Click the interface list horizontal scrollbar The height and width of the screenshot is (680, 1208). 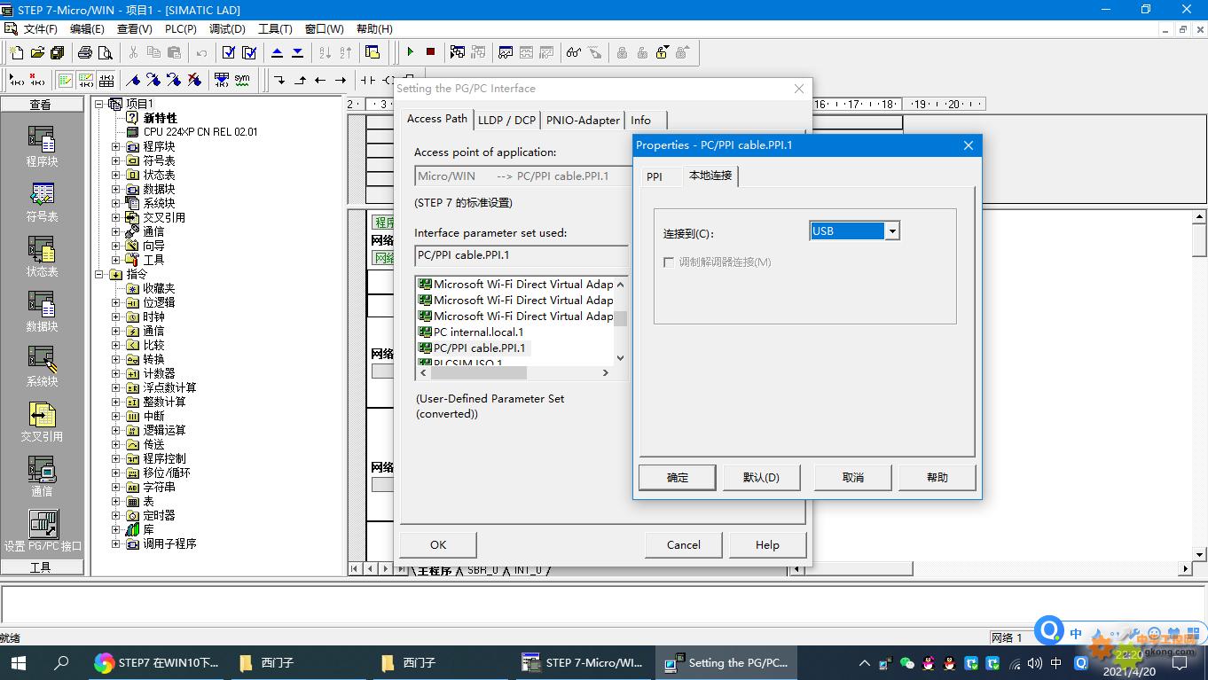pos(514,373)
